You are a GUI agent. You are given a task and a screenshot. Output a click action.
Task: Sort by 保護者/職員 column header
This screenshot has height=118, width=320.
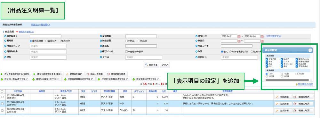[x=109, y=91]
